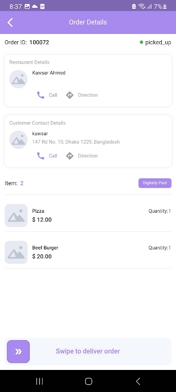The image size is (176, 392).
Task: Tap the Order ID 100072 number
Action: coord(39,43)
